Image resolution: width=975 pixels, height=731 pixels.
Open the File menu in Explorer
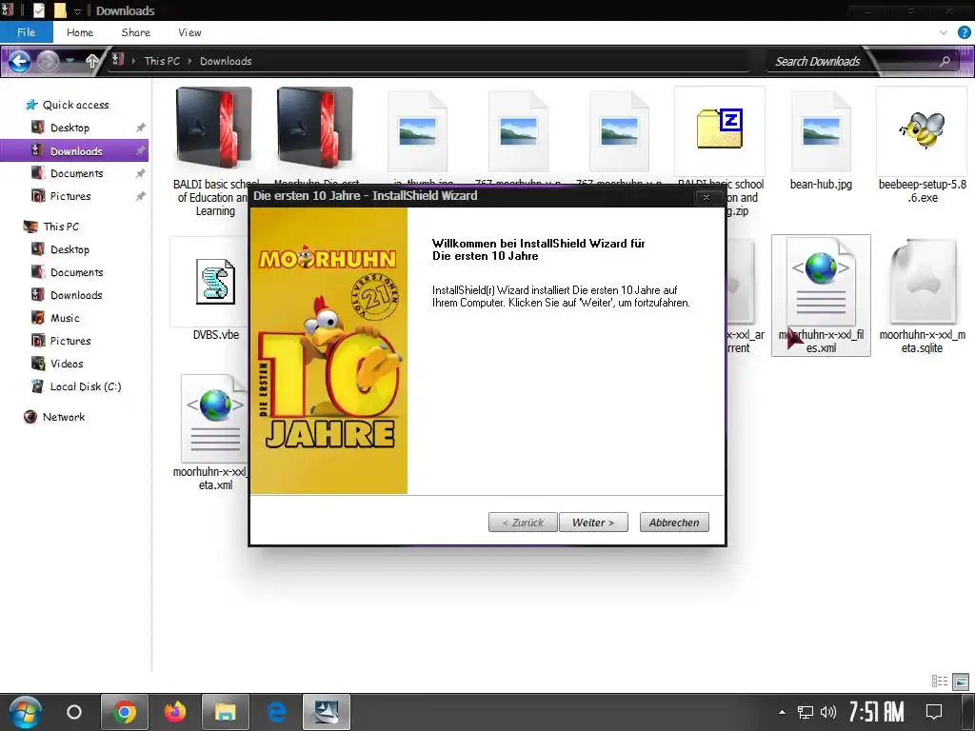point(26,32)
